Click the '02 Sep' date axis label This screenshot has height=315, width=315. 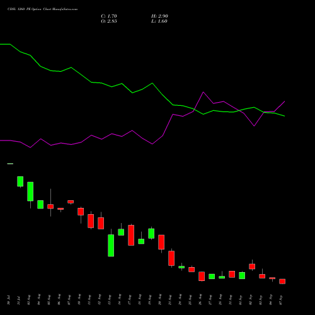[x=251, y=299]
